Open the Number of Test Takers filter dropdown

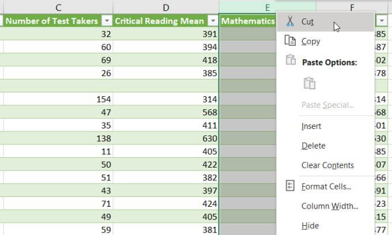pyautogui.click(x=107, y=21)
